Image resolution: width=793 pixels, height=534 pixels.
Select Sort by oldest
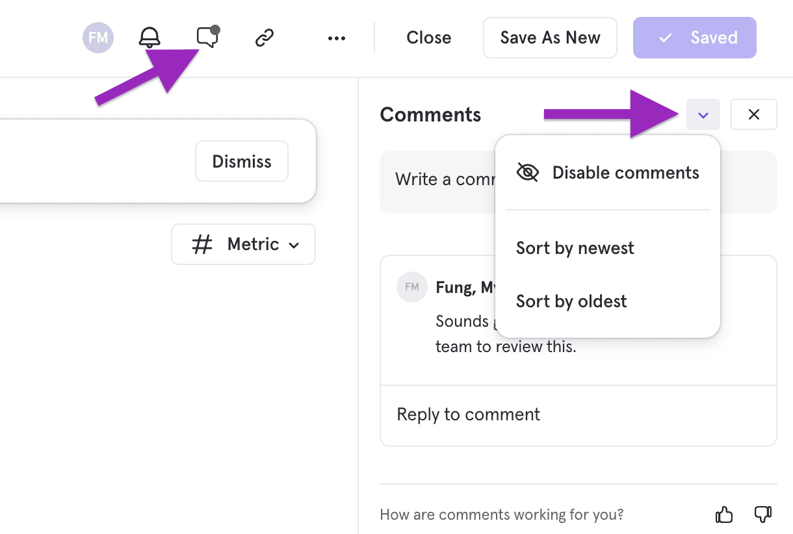(571, 301)
